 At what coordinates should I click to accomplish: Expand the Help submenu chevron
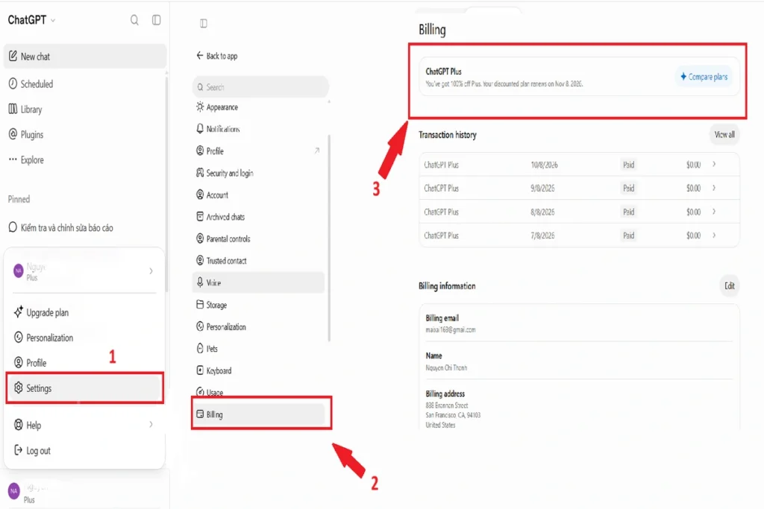[151, 424]
